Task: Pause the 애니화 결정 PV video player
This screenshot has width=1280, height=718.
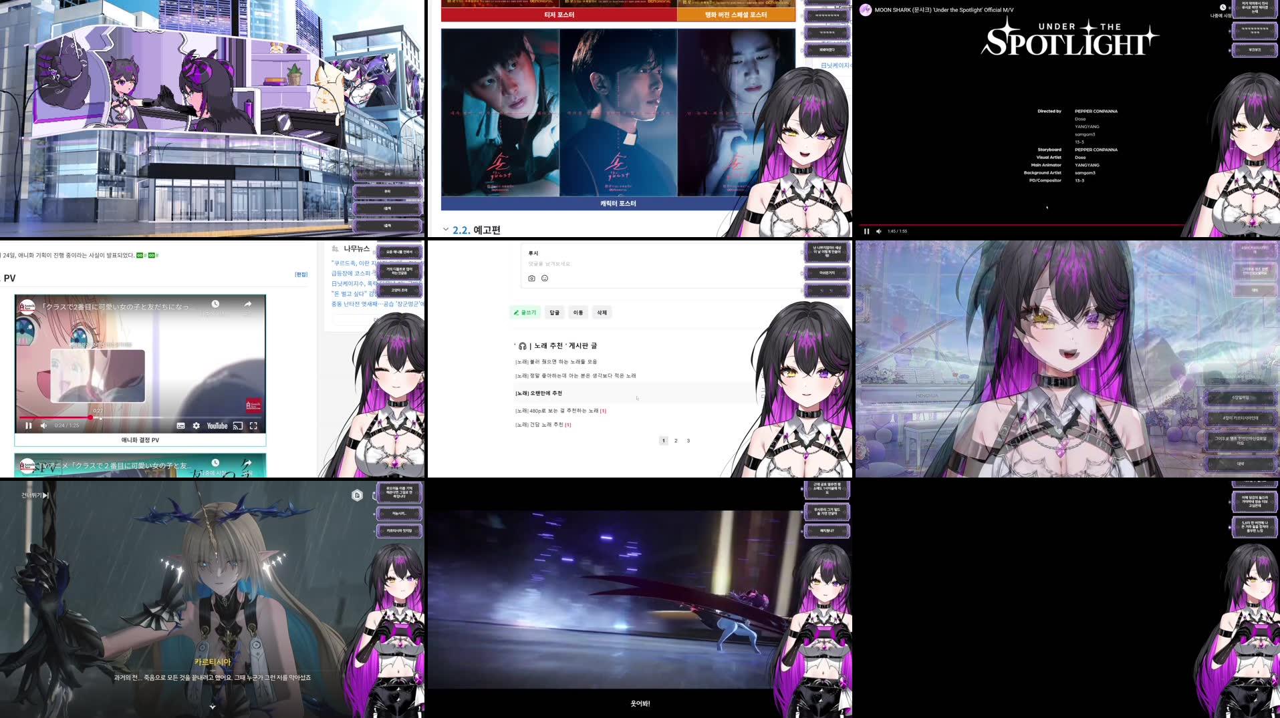Action: tap(29, 425)
